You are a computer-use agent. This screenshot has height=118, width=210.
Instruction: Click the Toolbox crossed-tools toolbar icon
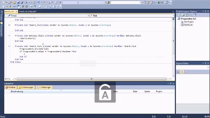(x=155, y=2)
